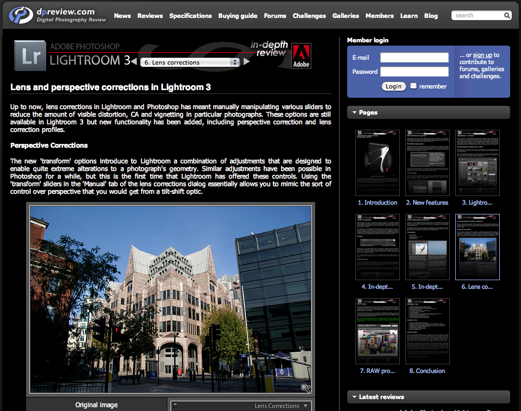
Task: Open the 6. Lens co... page thumbnail
Action: click(x=478, y=247)
